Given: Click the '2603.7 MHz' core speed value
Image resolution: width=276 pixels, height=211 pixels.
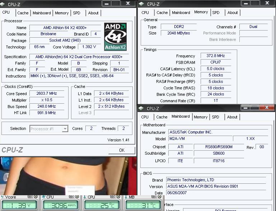Looking at the screenshot, I should [x=47, y=93].
